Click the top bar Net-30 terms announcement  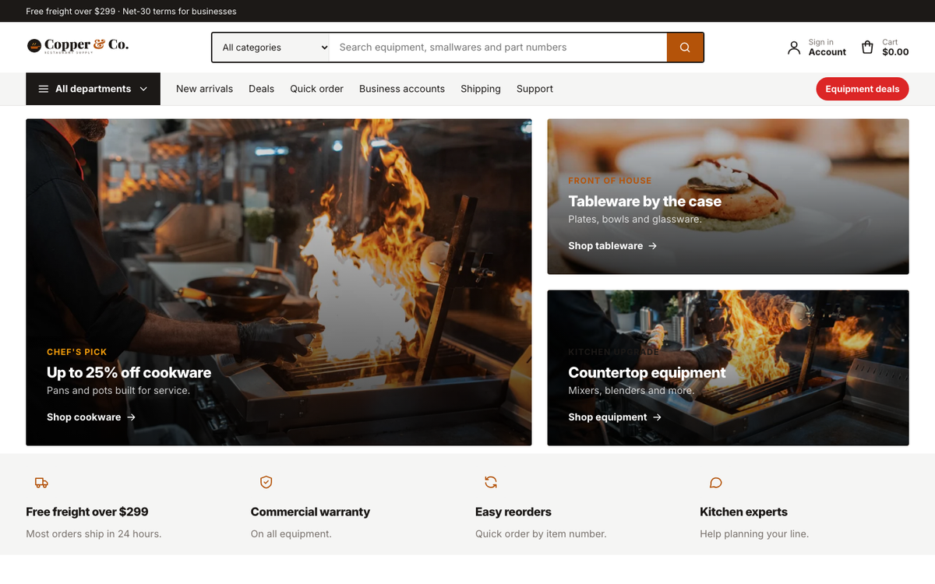tap(131, 11)
